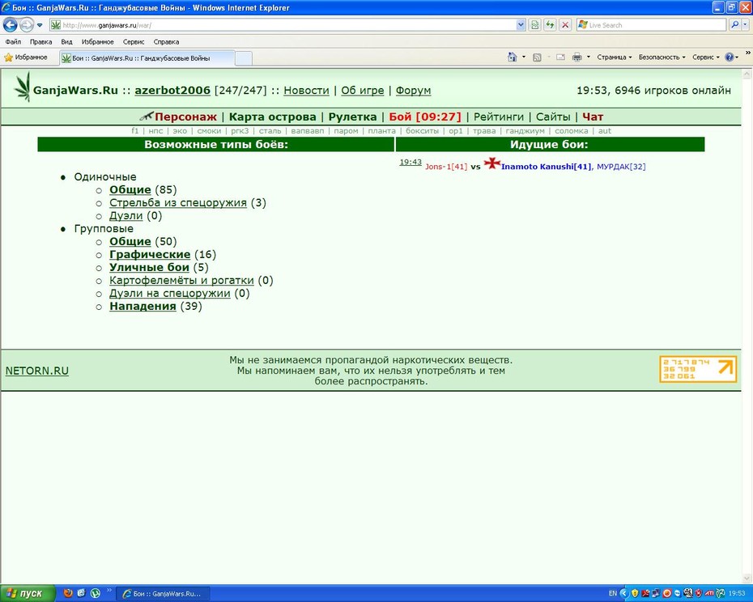The image size is (753, 602).
Task: Click the Избранное favorites star button
Action: coord(26,57)
